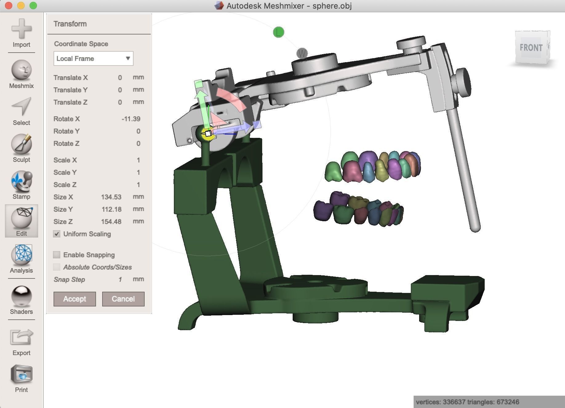This screenshot has width=565, height=408.
Task: Click the Meshmixer app icon in the title bar
Action: click(x=219, y=6)
